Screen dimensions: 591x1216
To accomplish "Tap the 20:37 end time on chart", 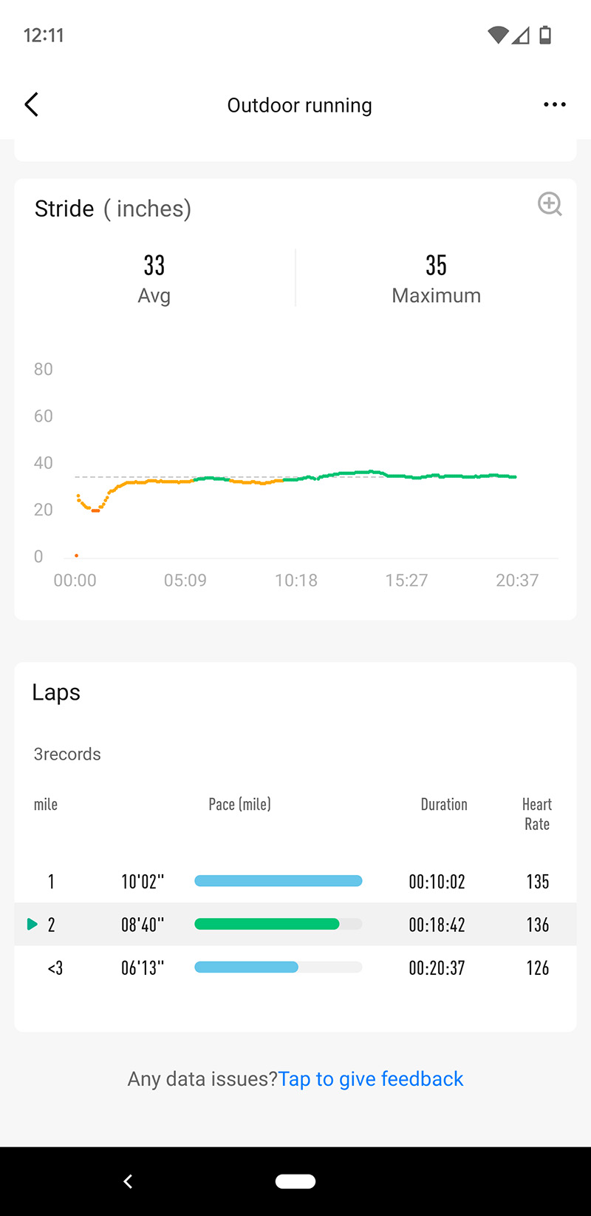I will tap(517, 581).
